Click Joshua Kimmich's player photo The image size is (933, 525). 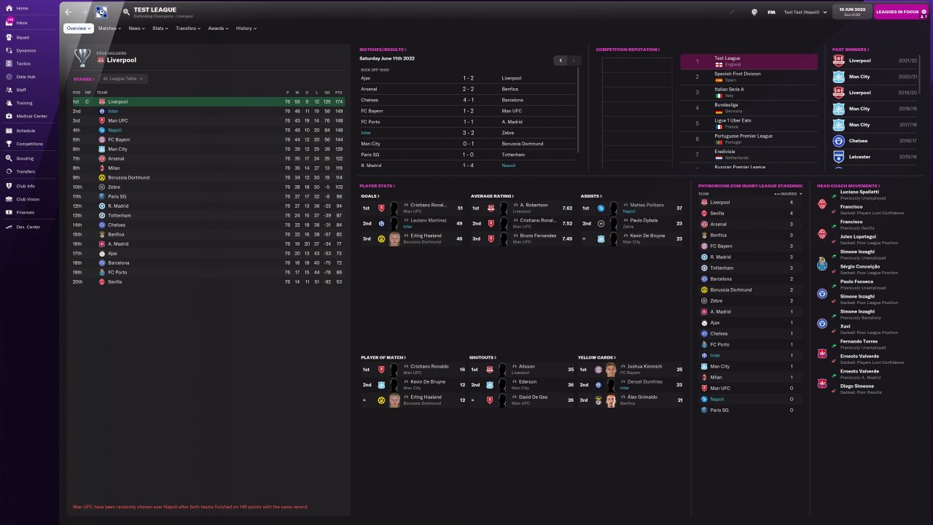[611, 370]
